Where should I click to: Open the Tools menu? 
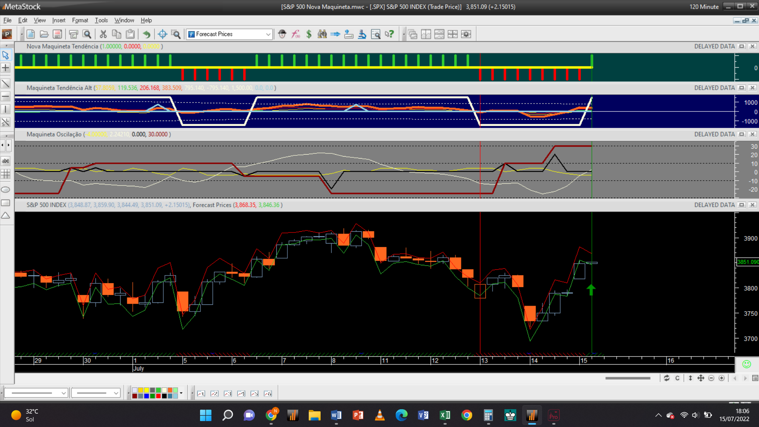[101, 20]
